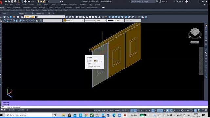Select the Torus solid modeling tool
This screenshot has height=118, width=210.
[96, 17]
